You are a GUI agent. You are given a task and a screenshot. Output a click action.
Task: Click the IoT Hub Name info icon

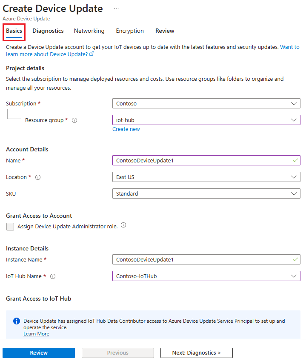click(x=52, y=276)
